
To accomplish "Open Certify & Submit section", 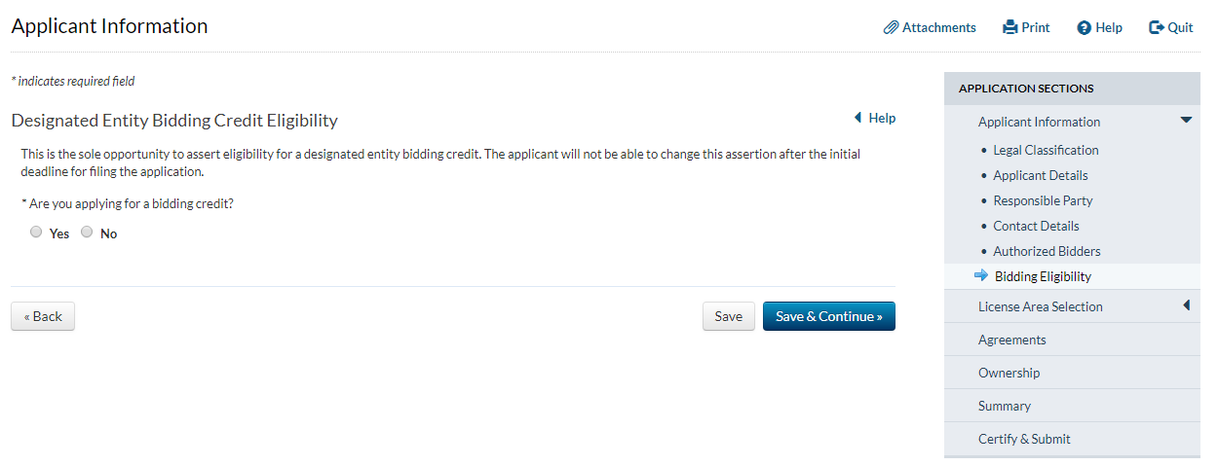I will pos(1024,439).
